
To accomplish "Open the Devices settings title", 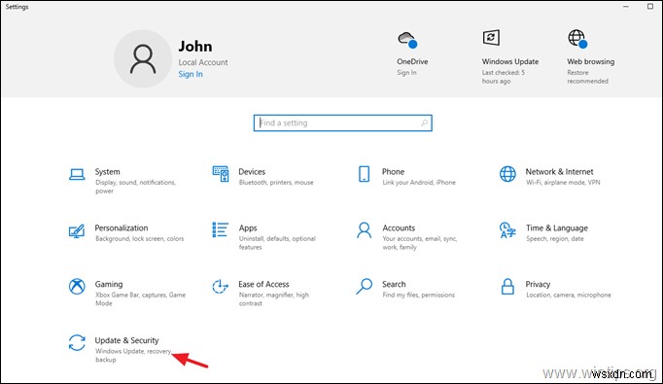I will [252, 172].
